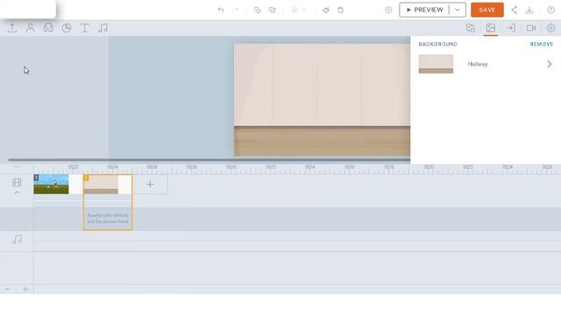The height and width of the screenshot is (315, 561).
Task: Click the Replace/swap scene icon
Action: [471, 28]
